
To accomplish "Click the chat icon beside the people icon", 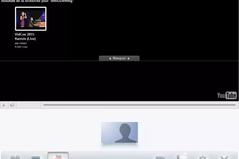I will [35, 157].
